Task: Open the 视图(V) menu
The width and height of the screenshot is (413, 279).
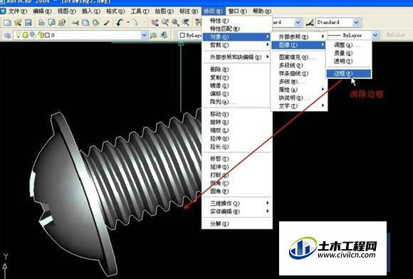Action: click(x=66, y=11)
